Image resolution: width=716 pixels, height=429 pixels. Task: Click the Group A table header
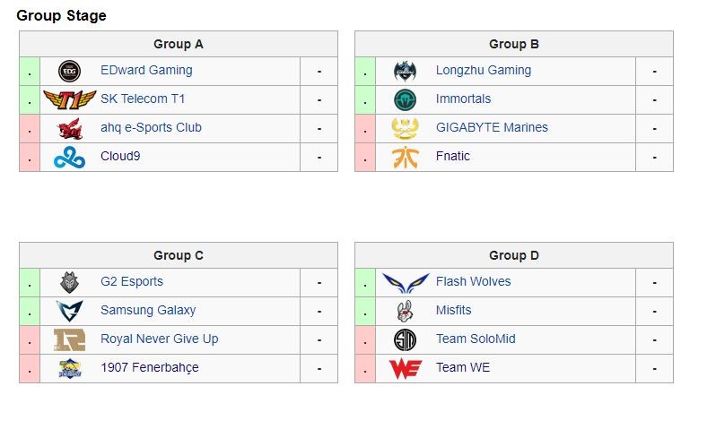[x=179, y=44]
